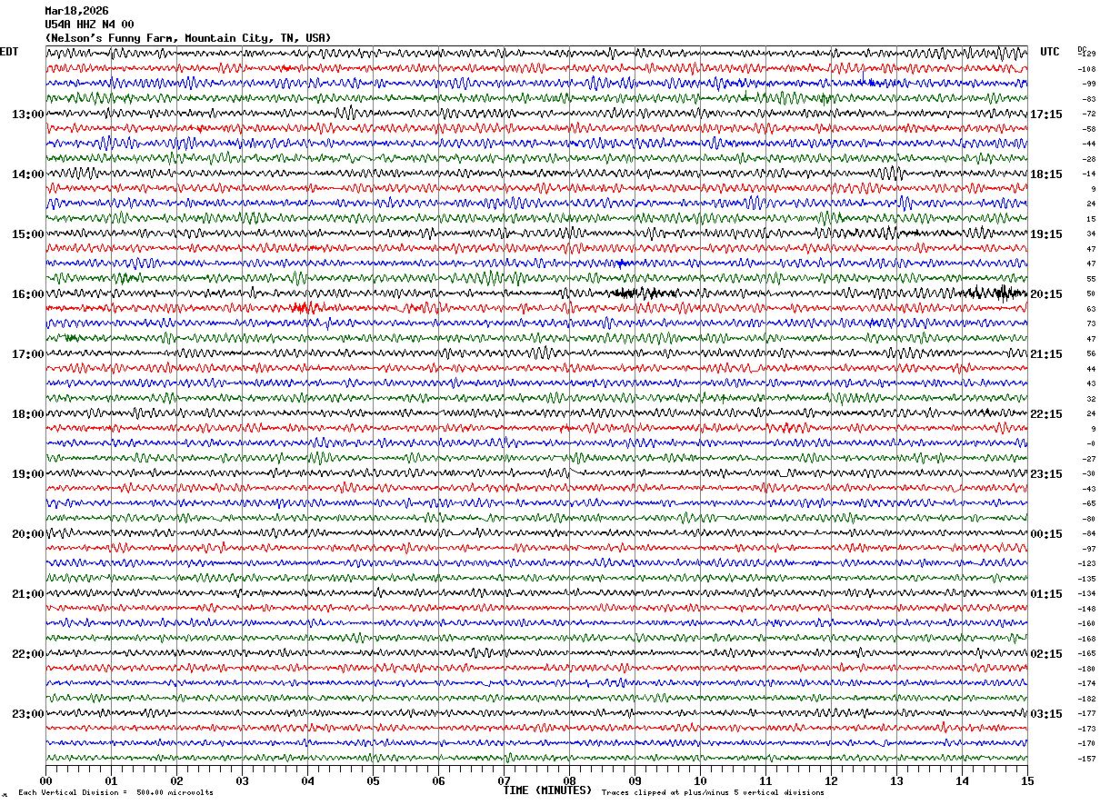1100x805 pixels.
Task: Select the "17:00" EDT hour label
Action: point(28,354)
